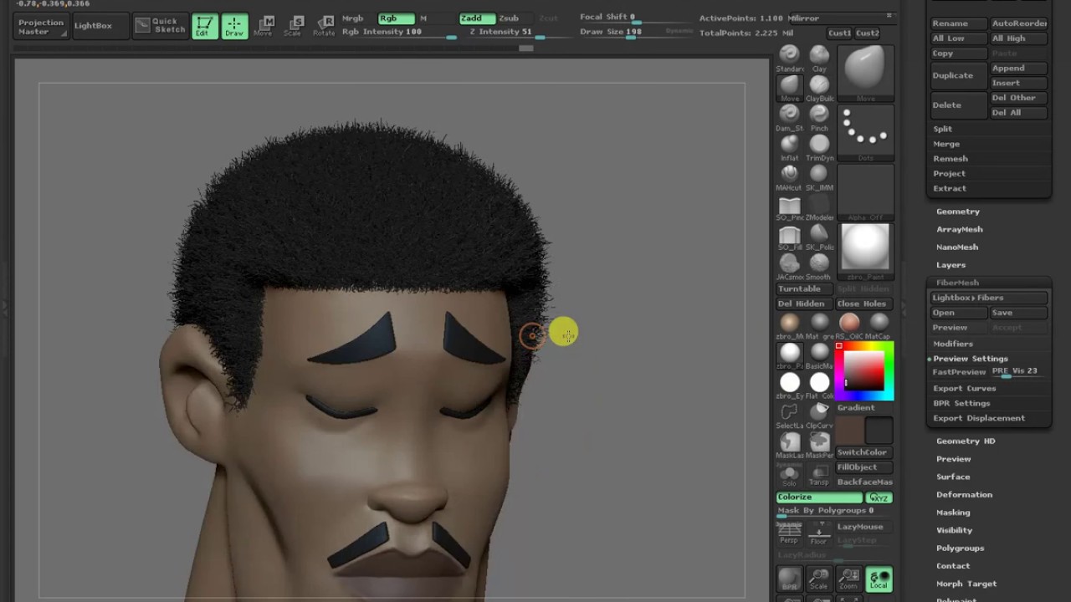Click Close Holes button
Image resolution: width=1071 pixels, height=602 pixels.
(x=863, y=304)
